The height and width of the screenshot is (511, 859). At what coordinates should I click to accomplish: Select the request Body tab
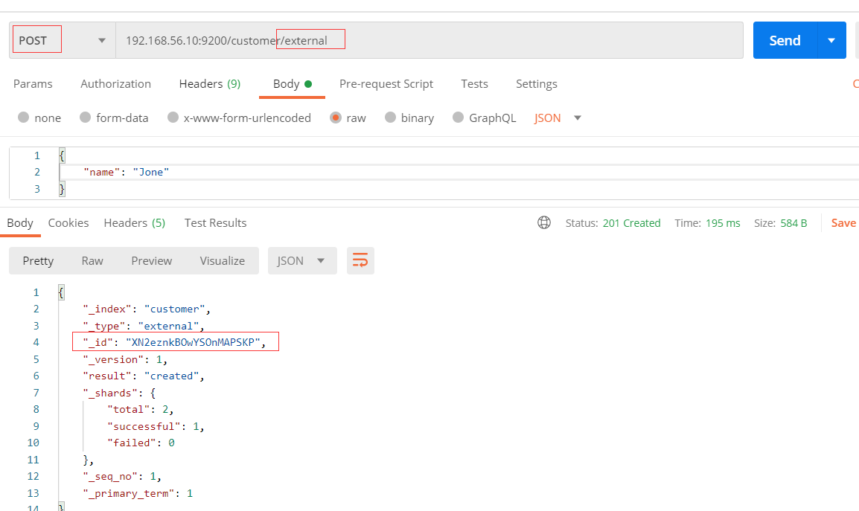tap(292, 84)
